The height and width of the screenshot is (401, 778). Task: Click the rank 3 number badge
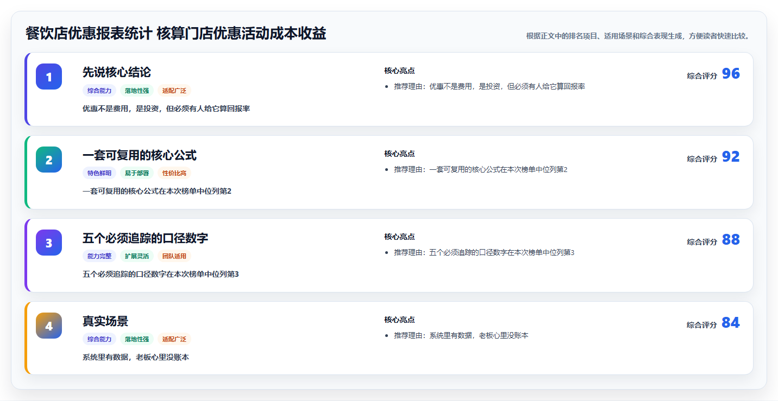coord(49,243)
